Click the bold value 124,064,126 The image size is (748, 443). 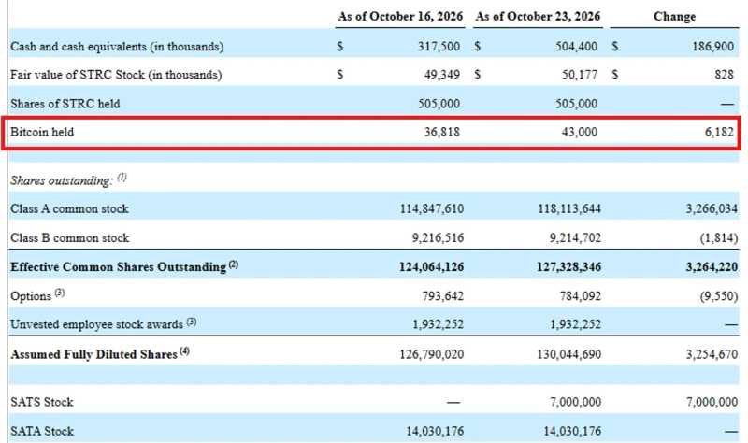tap(432, 267)
